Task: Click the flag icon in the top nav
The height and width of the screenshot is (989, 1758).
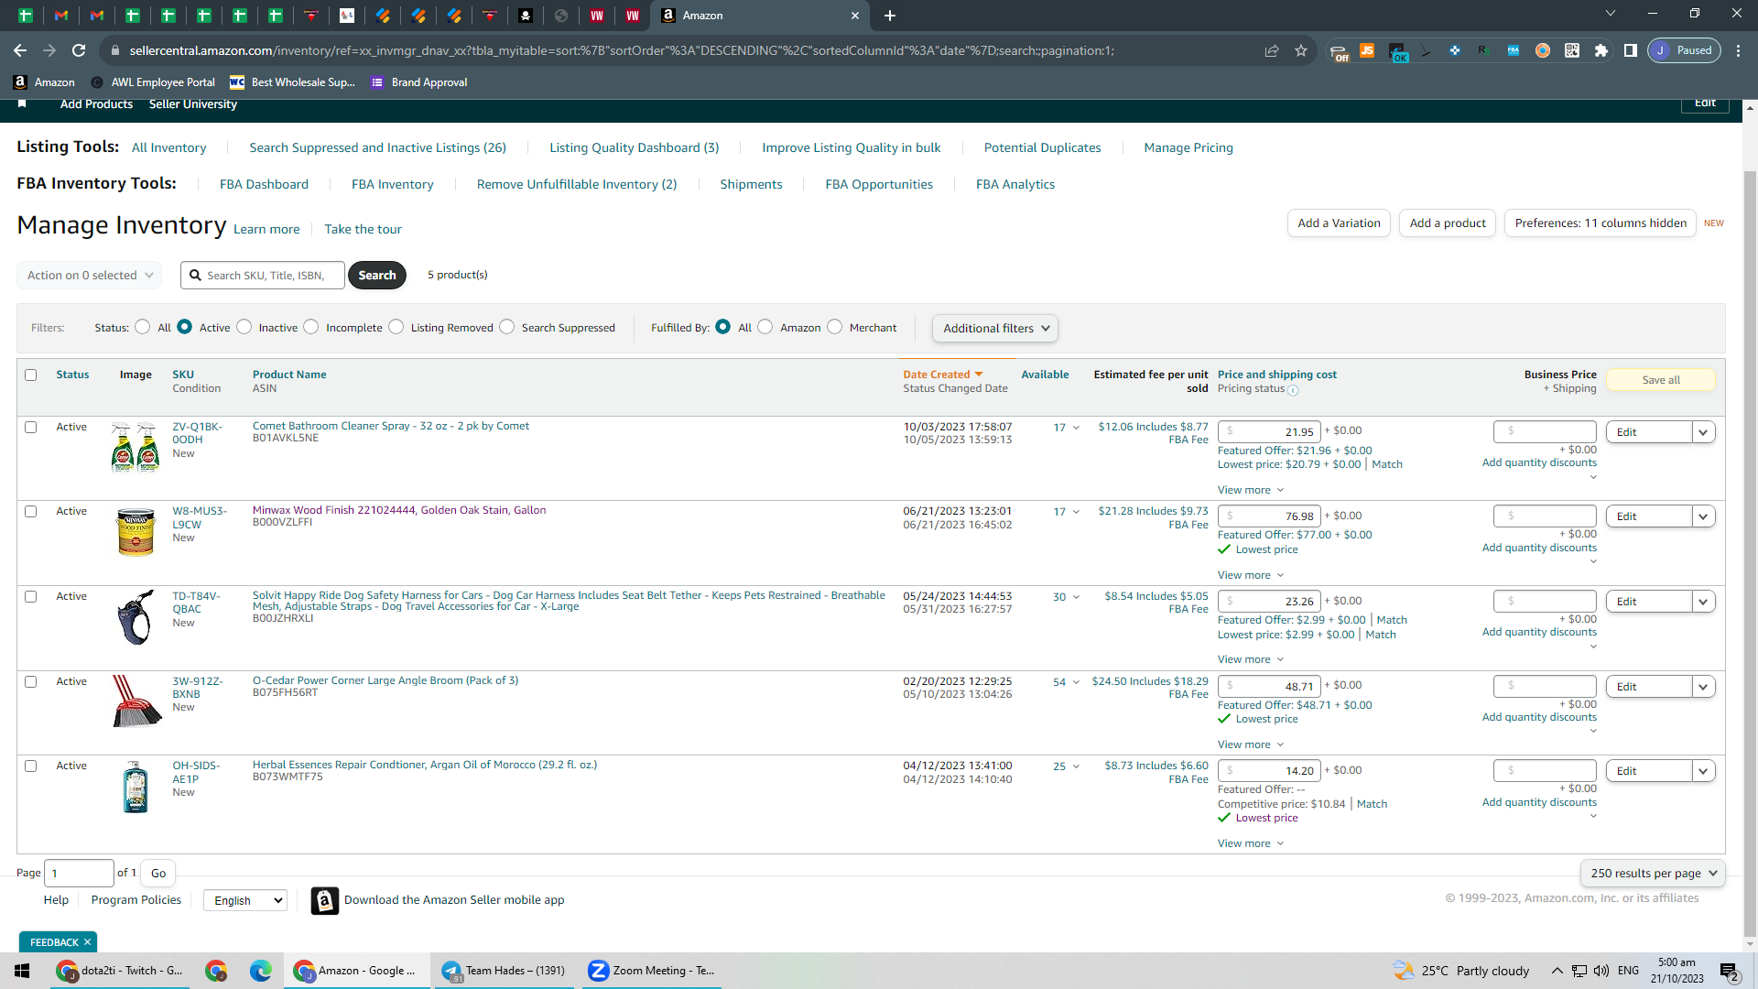Action: tap(22, 103)
